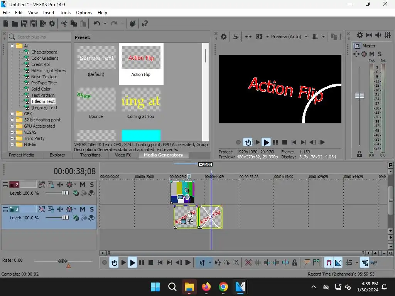Viewport: 395px width, 296px height.
Task: Click Play in the timeline transport
Action: (132, 262)
